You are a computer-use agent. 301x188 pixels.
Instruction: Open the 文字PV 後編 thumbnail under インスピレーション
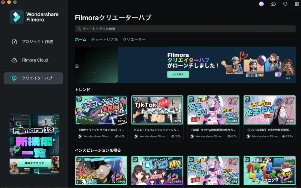213,170
